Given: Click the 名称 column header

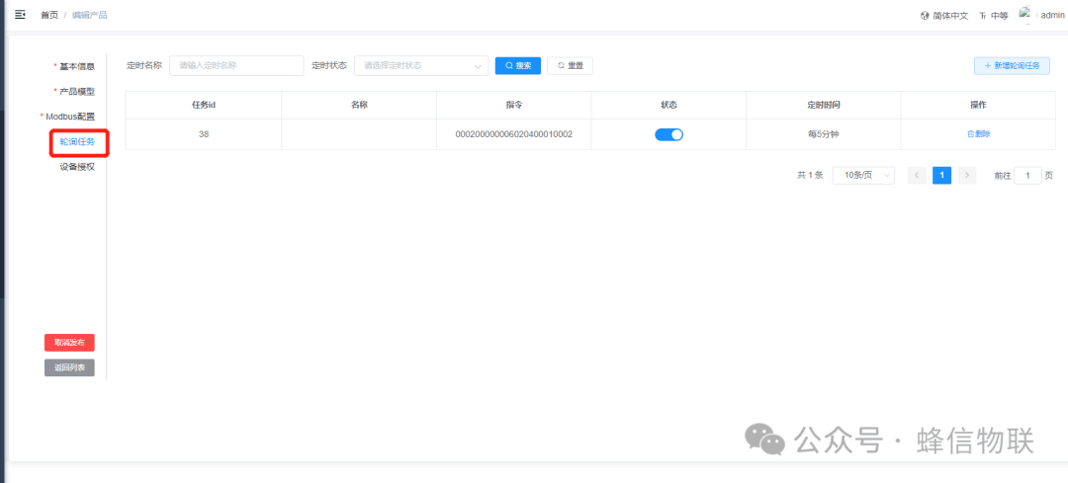Looking at the screenshot, I should click(359, 105).
